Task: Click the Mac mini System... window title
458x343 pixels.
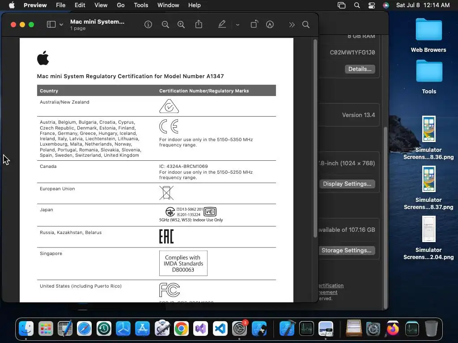Action: 97,21
